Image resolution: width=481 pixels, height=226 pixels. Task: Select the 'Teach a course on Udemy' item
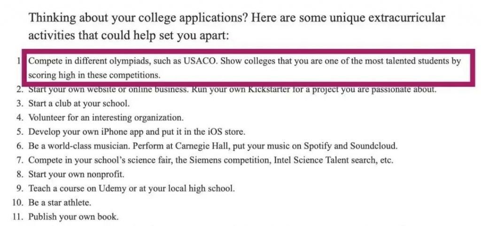pyautogui.click(x=131, y=188)
